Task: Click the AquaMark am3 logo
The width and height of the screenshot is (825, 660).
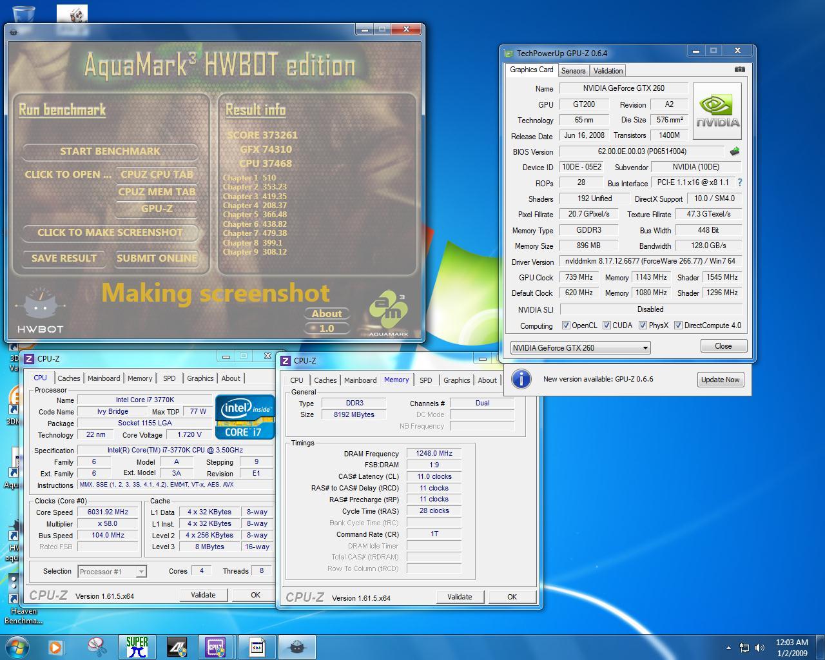Action: pos(389,314)
